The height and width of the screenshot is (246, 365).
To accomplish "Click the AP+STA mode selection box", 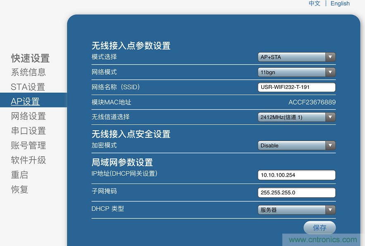I will click(291, 57).
